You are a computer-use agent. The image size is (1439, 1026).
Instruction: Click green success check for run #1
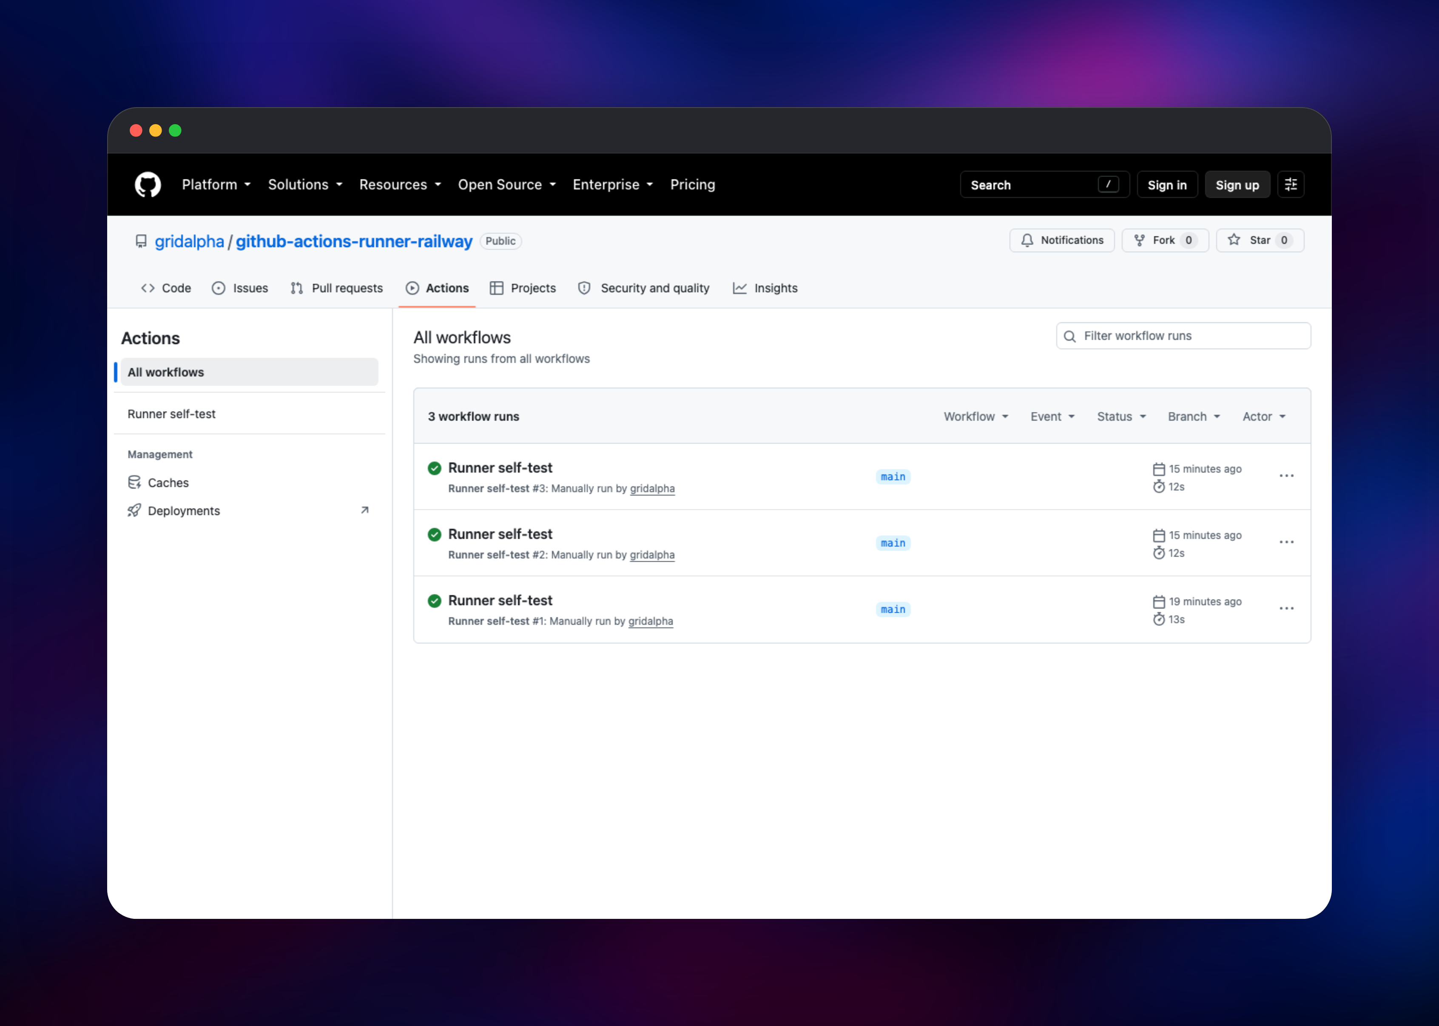434,601
